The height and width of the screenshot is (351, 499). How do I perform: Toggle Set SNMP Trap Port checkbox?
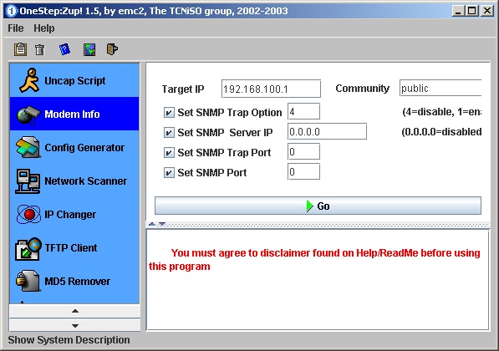coord(169,152)
